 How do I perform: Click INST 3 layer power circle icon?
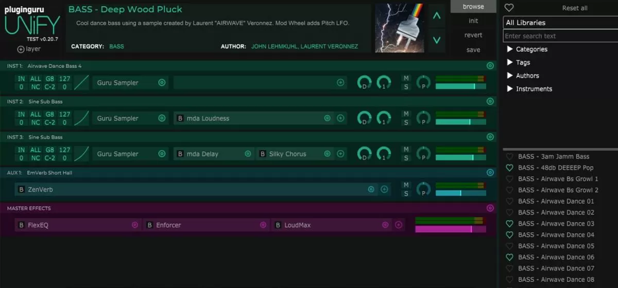[490, 137]
